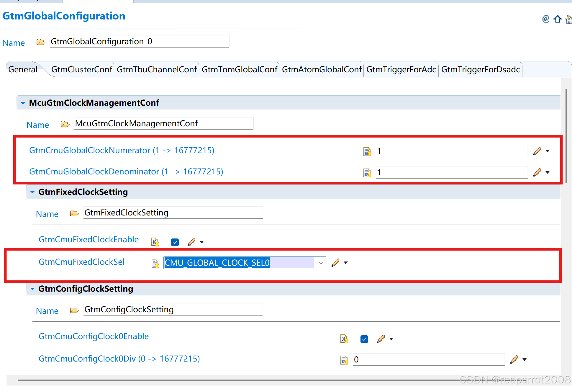Toggle the GtmCmuConfigClock0Enable checkbox
Viewport: 572px width, 389px height.
(x=364, y=339)
